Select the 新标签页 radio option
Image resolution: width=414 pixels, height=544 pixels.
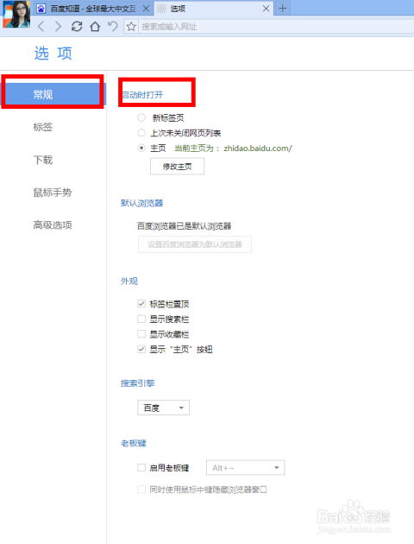tap(141, 117)
